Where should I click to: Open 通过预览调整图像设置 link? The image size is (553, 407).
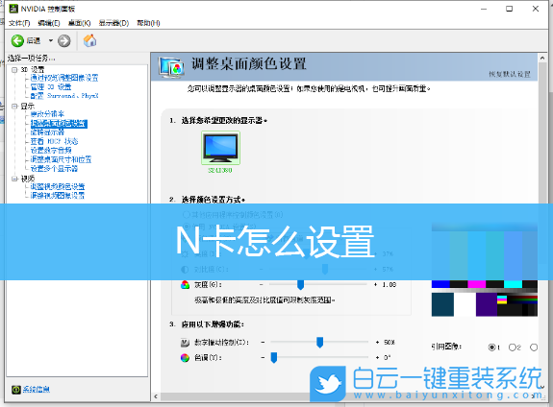coord(64,78)
